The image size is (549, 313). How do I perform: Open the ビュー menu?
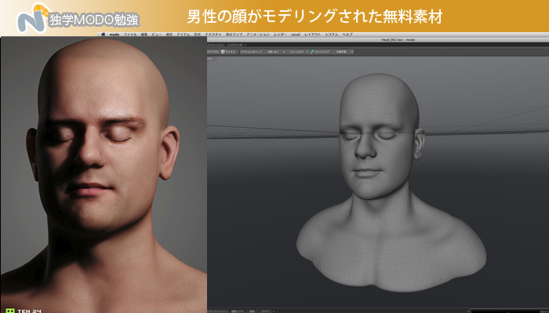click(157, 35)
